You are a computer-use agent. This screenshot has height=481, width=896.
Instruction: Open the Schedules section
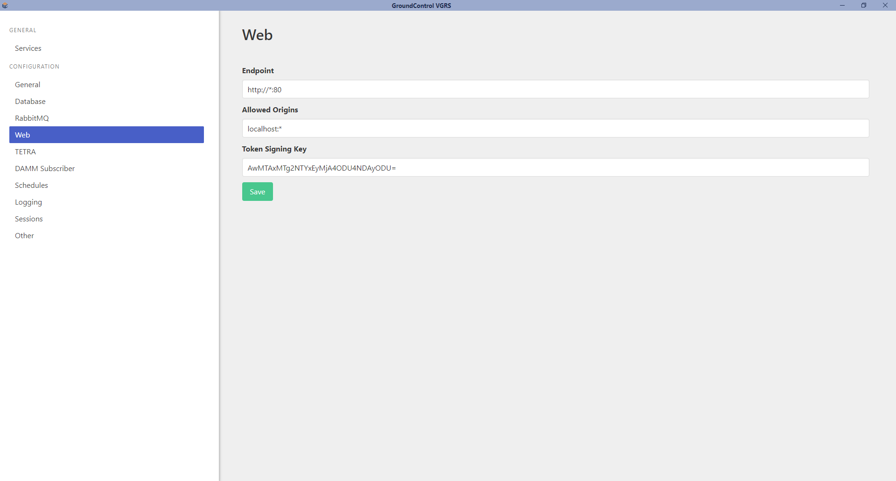31,186
